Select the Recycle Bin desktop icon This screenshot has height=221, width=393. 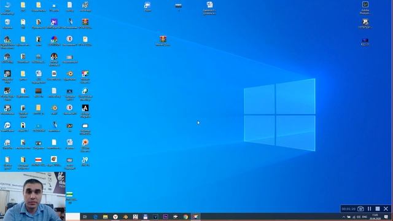(x=7, y=24)
